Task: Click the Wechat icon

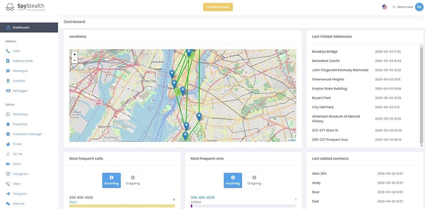Action: 8,204
